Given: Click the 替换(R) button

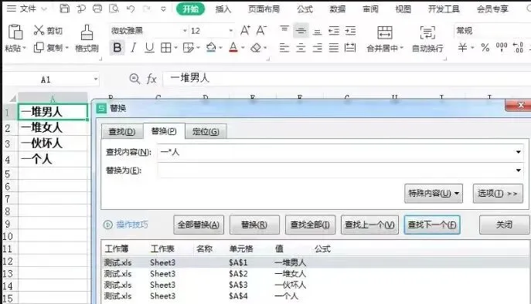Looking at the screenshot, I should click(254, 225).
